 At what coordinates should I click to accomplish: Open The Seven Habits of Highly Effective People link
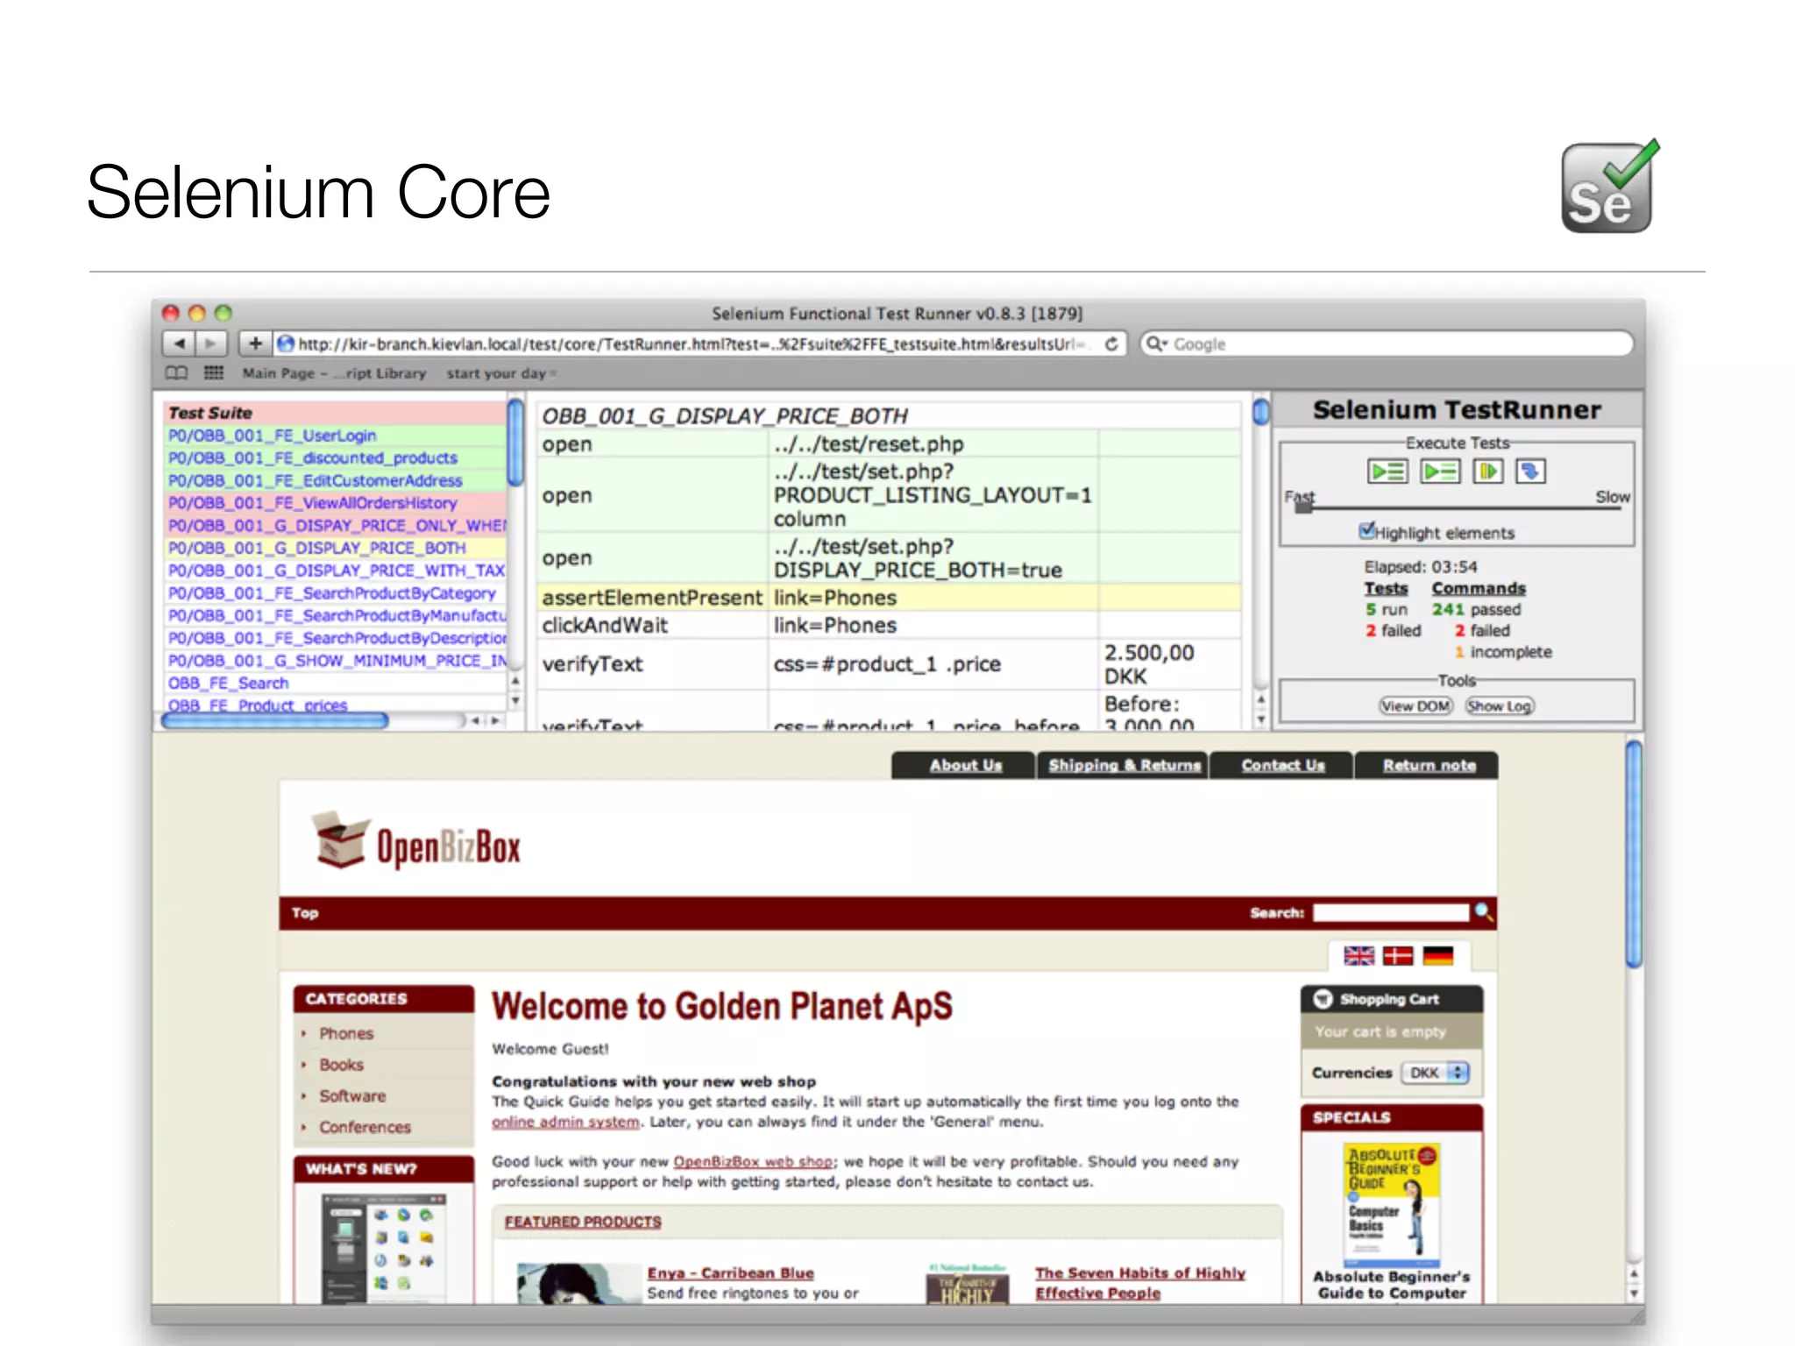(x=1139, y=1283)
